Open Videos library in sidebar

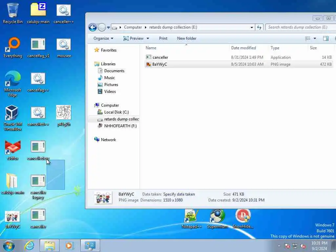pos(110,91)
